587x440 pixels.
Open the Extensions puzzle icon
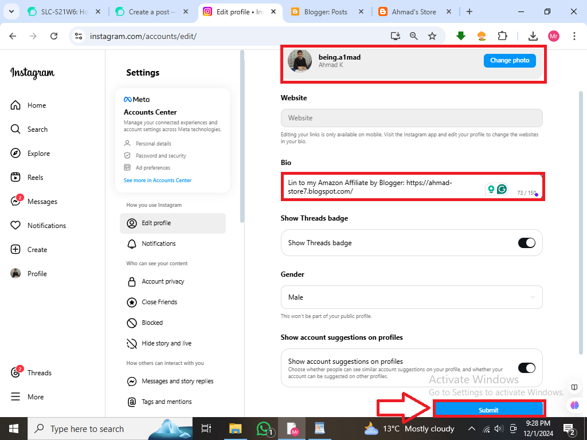pos(502,36)
